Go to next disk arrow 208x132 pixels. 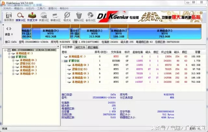(x=10, y=29)
